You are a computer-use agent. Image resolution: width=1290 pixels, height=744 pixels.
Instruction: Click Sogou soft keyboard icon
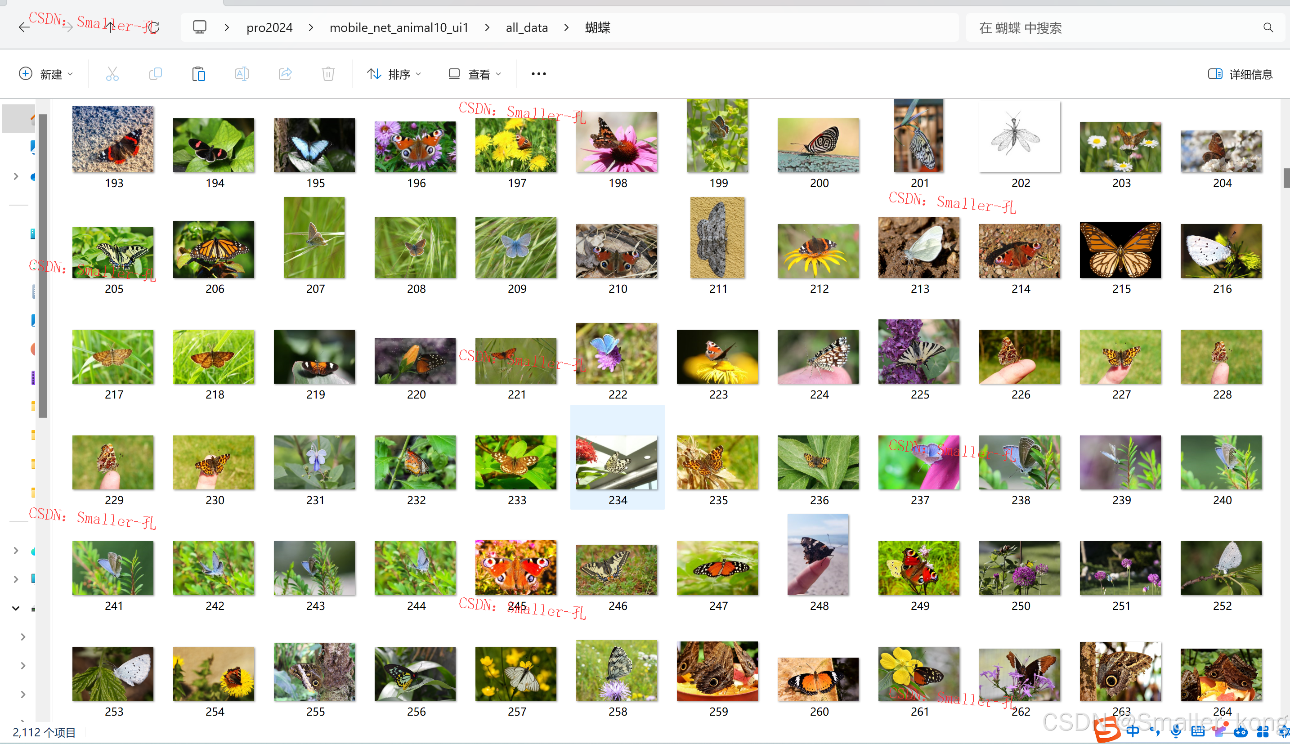tap(1197, 732)
